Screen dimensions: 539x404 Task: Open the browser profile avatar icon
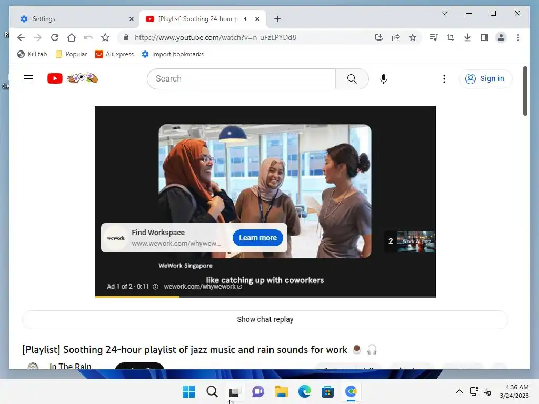[501, 37]
